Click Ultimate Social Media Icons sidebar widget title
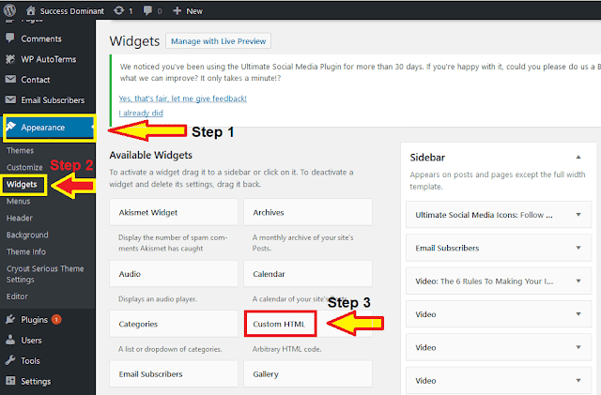 [x=484, y=215]
